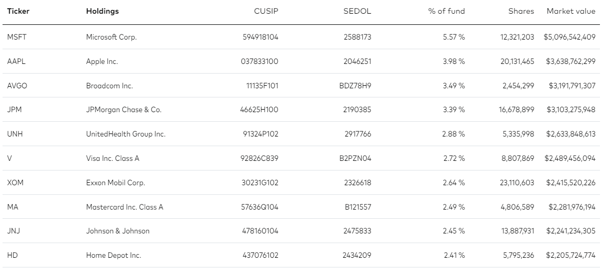603x271 pixels.
Task: Sort by Market value column header
Action: coord(570,11)
